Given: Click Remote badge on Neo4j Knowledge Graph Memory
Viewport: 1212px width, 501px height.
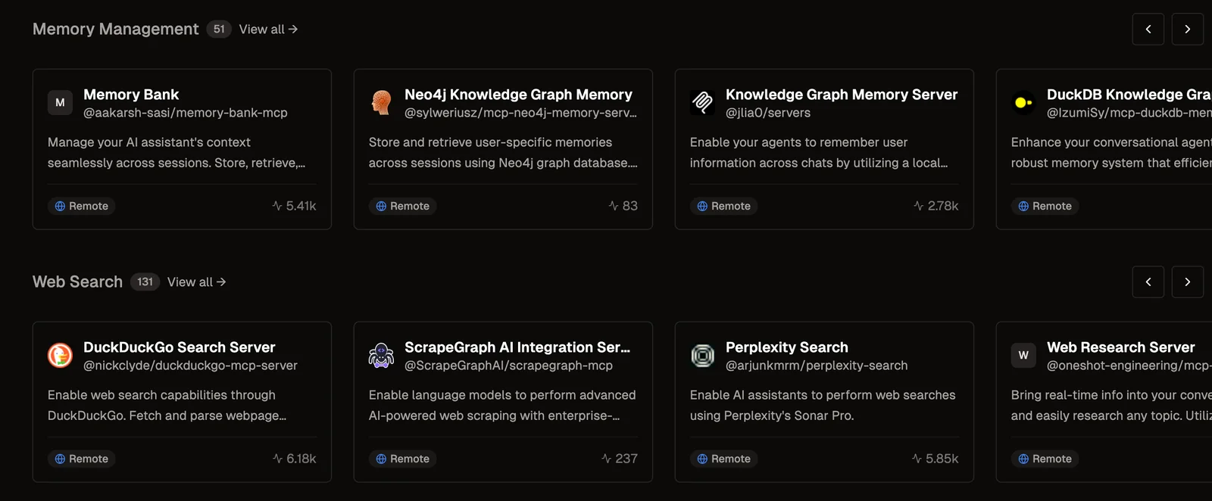Looking at the screenshot, I should tap(402, 206).
